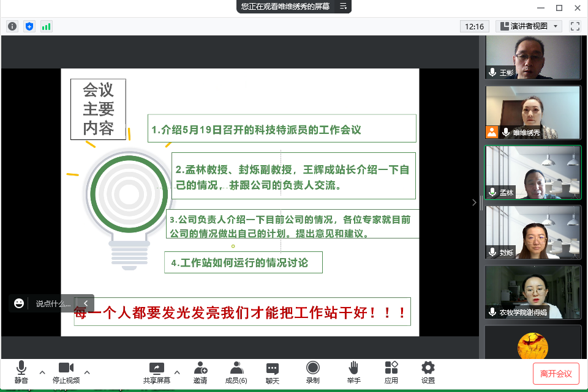The image size is (588, 392).
Task: Click slide item 1.介绍5月19日召开的科技特派员的工作会议
Action: pos(282,128)
